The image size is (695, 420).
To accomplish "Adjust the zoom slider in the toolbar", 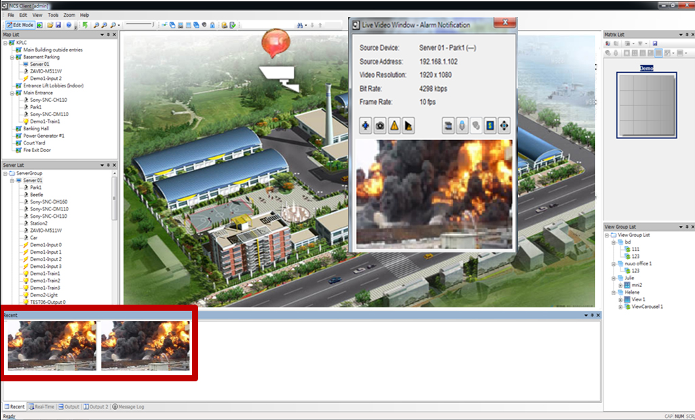I will [140, 24].
